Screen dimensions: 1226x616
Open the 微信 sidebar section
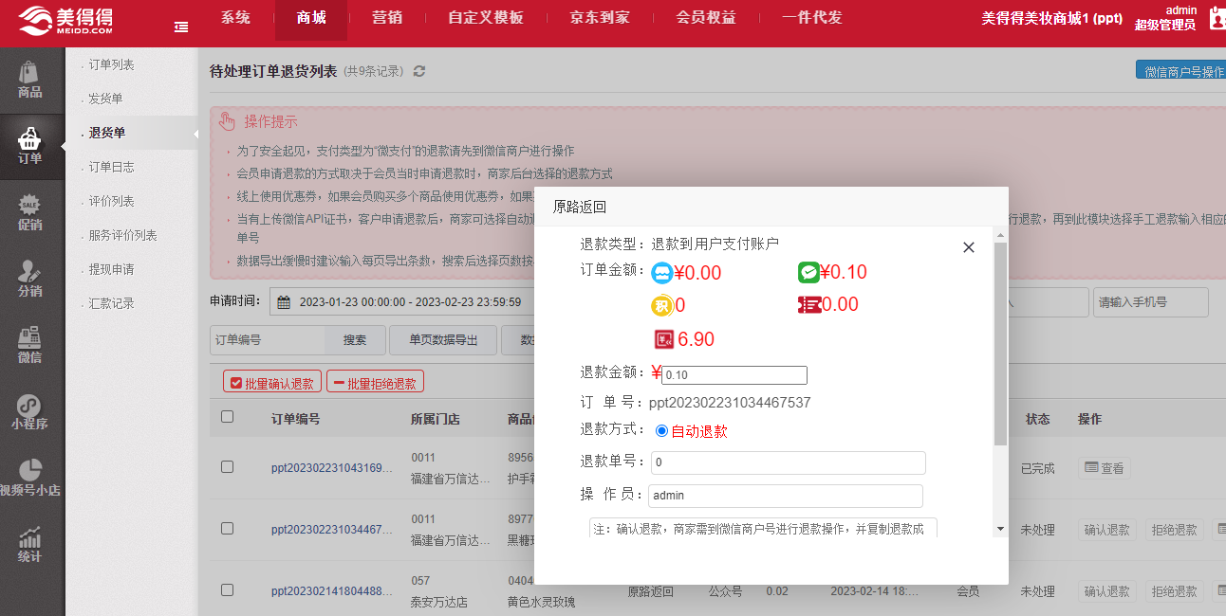[x=31, y=345]
